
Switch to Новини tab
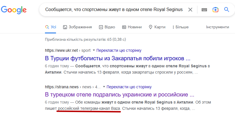coord(132,27)
